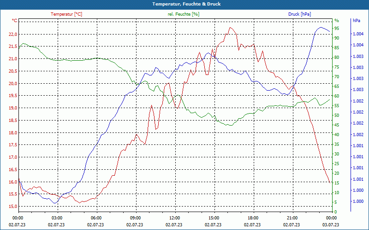This screenshot has width=369, height=230.
Task: Click the 45 humidity axis value
Action: tap(337, 125)
